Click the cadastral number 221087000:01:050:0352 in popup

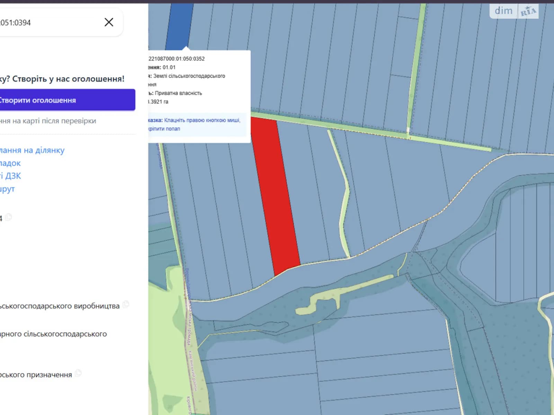coord(177,59)
